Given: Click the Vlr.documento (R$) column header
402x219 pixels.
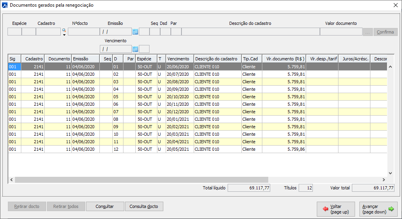Looking at the screenshot, I should tap(284, 59).
